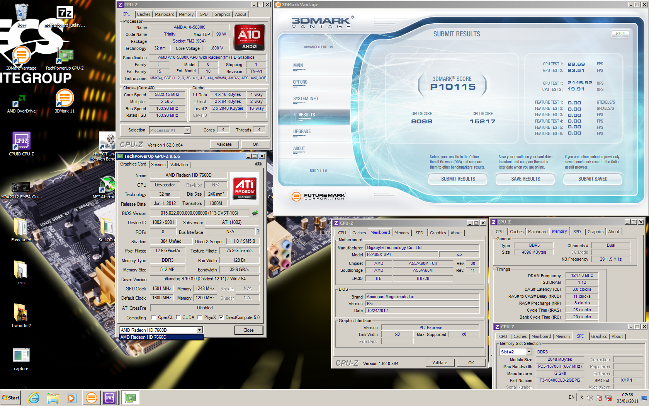Image resolution: width=649 pixels, height=406 pixels.
Task: Open the ecs folder on desktop
Action: (x=21, y=273)
